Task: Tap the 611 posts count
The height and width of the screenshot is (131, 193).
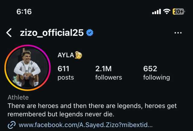Action: coord(66,73)
